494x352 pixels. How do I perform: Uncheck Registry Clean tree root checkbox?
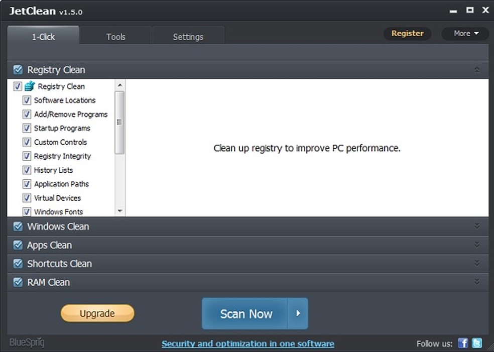point(18,86)
